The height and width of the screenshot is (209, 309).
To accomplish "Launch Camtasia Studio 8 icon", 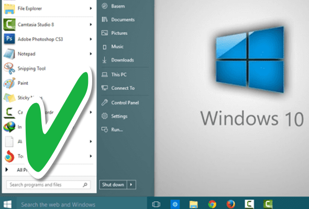I will click(9, 25).
